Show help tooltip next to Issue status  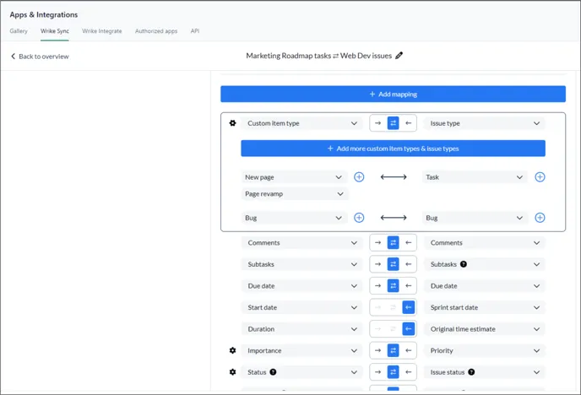tap(471, 372)
